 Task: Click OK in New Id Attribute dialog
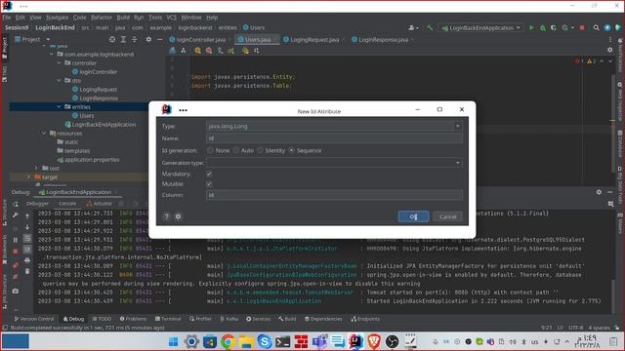[x=414, y=216]
